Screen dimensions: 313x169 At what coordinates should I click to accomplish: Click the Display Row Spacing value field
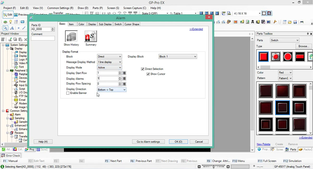[107, 84]
